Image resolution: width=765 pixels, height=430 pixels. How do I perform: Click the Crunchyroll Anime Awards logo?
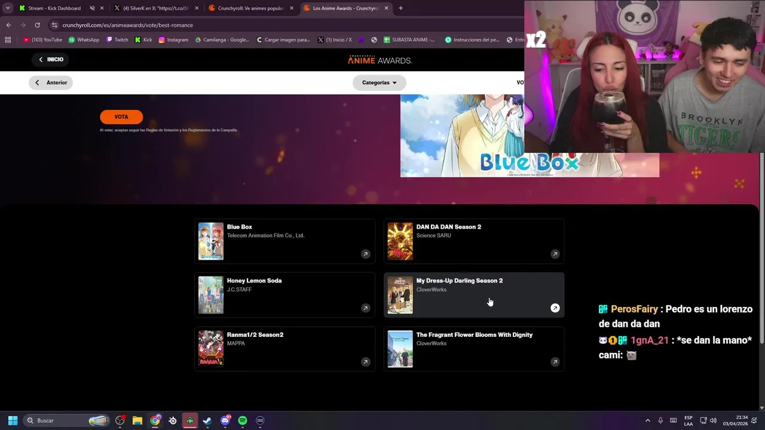pyautogui.click(x=380, y=60)
